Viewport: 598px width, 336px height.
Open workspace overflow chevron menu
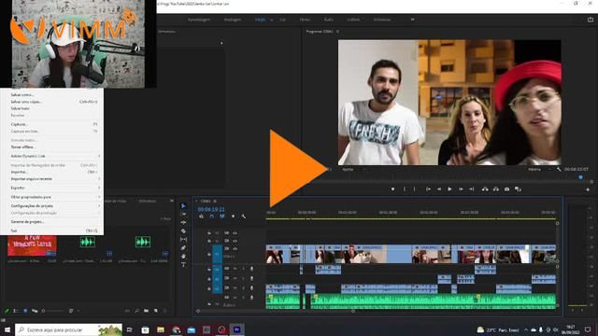coord(413,20)
